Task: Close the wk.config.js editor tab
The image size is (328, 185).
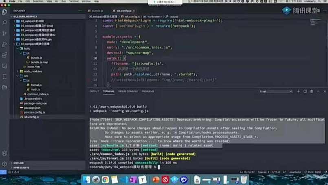Action: point(134,11)
